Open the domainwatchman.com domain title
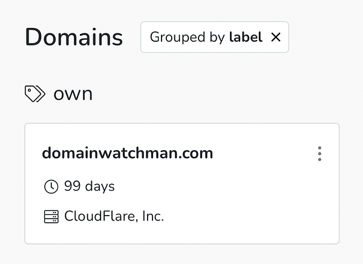The height and width of the screenshot is (264, 363). [127, 153]
